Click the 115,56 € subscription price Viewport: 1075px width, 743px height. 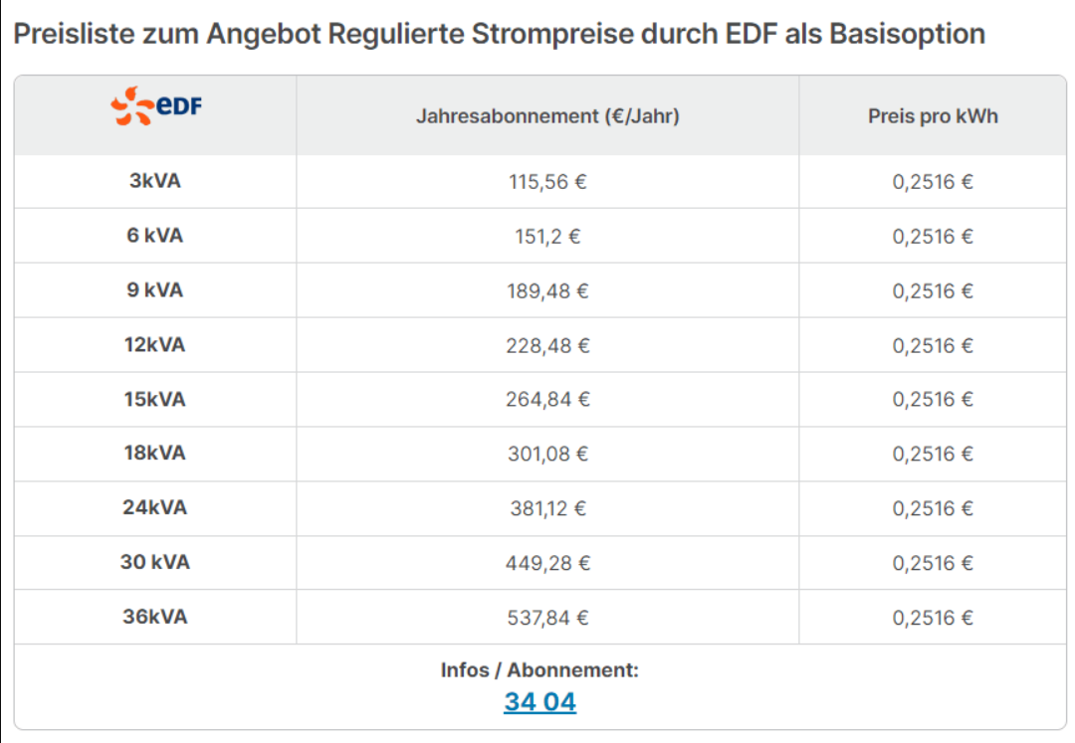[x=547, y=181]
